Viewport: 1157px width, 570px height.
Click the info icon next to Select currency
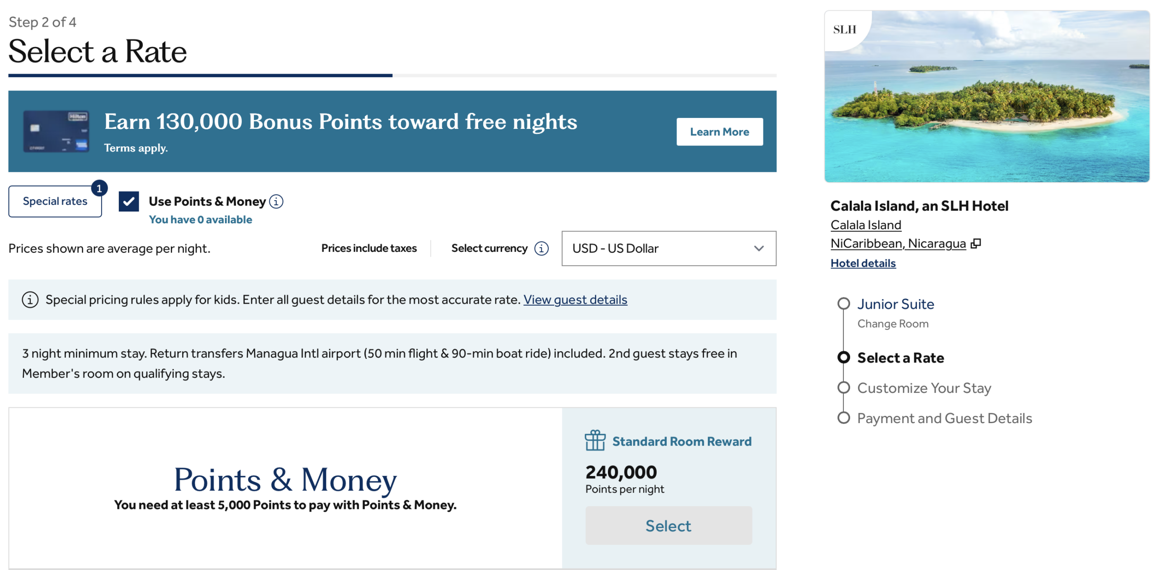[541, 248]
